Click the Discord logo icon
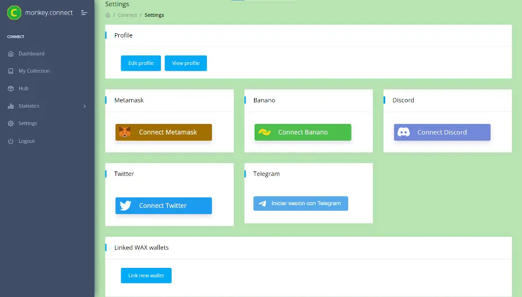 (x=404, y=132)
